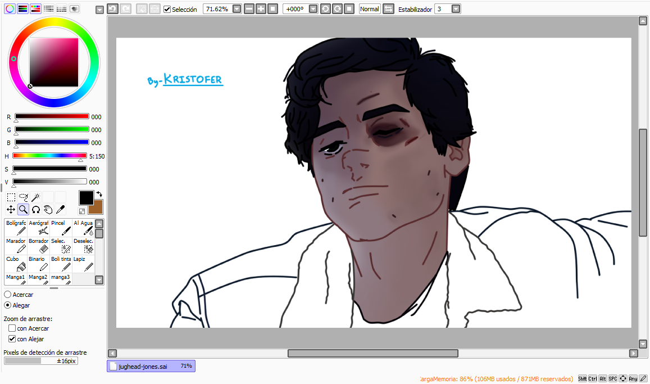650x384 pixels.
Task: Choose the Marador marker tool
Action: (16, 246)
